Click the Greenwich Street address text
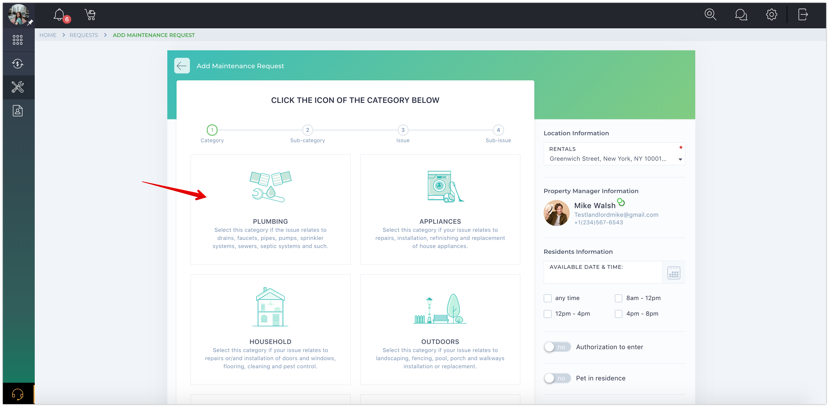Viewport: 829px width, 407px height. (608, 159)
